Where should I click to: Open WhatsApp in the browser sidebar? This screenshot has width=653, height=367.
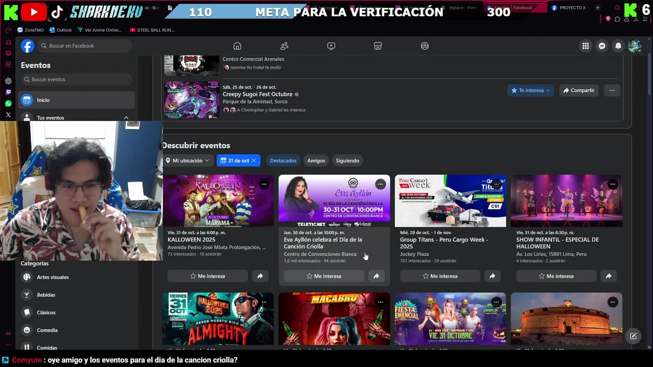[x=8, y=103]
